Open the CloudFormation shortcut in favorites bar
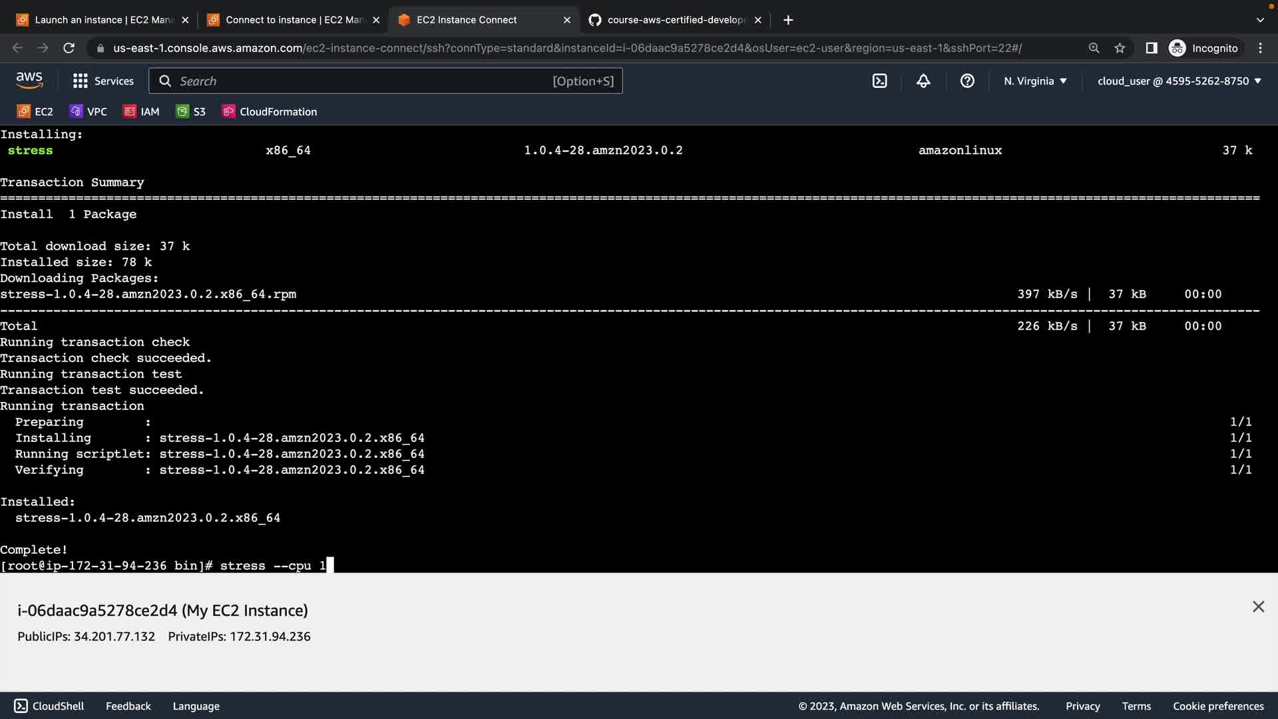This screenshot has height=719, width=1278. [269, 111]
